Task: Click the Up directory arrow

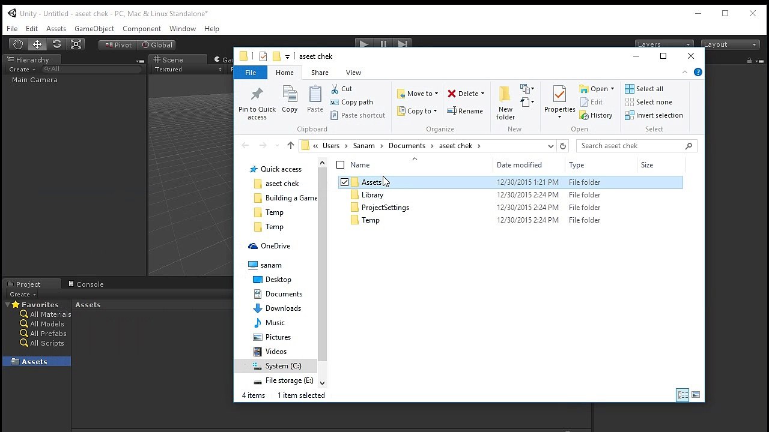Action: (x=291, y=146)
